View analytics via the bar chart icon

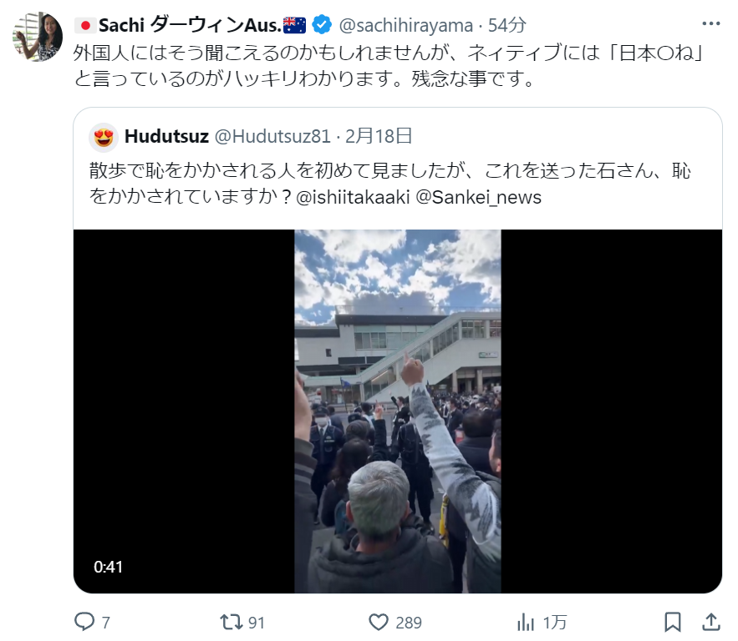(526, 623)
